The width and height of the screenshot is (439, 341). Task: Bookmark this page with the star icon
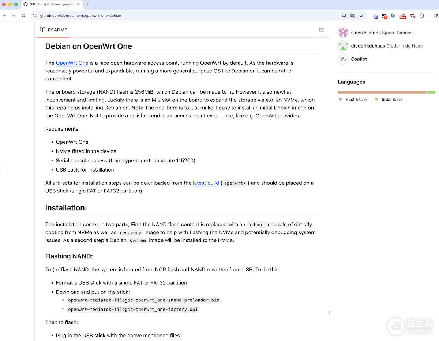(361, 16)
